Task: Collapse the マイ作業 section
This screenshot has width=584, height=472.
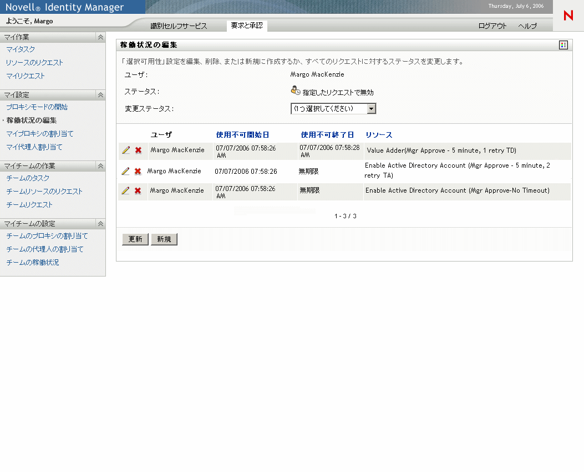Action: pyautogui.click(x=100, y=37)
